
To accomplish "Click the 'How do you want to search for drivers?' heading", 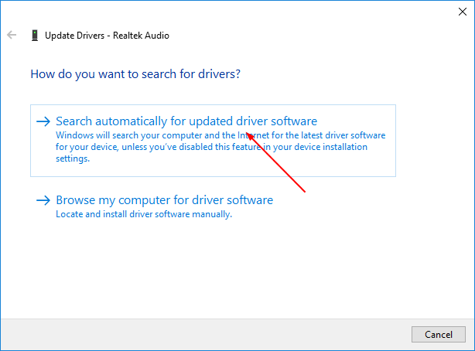I will tap(135, 74).
